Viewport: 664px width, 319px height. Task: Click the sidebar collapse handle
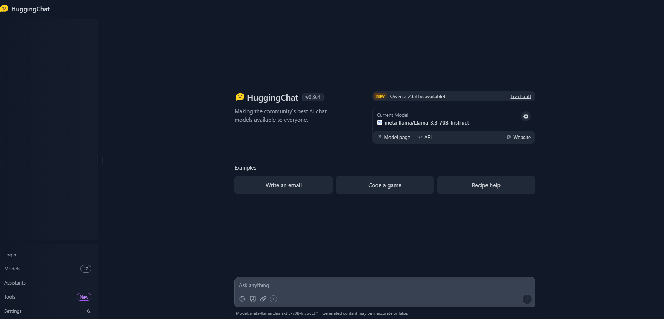[x=102, y=160]
